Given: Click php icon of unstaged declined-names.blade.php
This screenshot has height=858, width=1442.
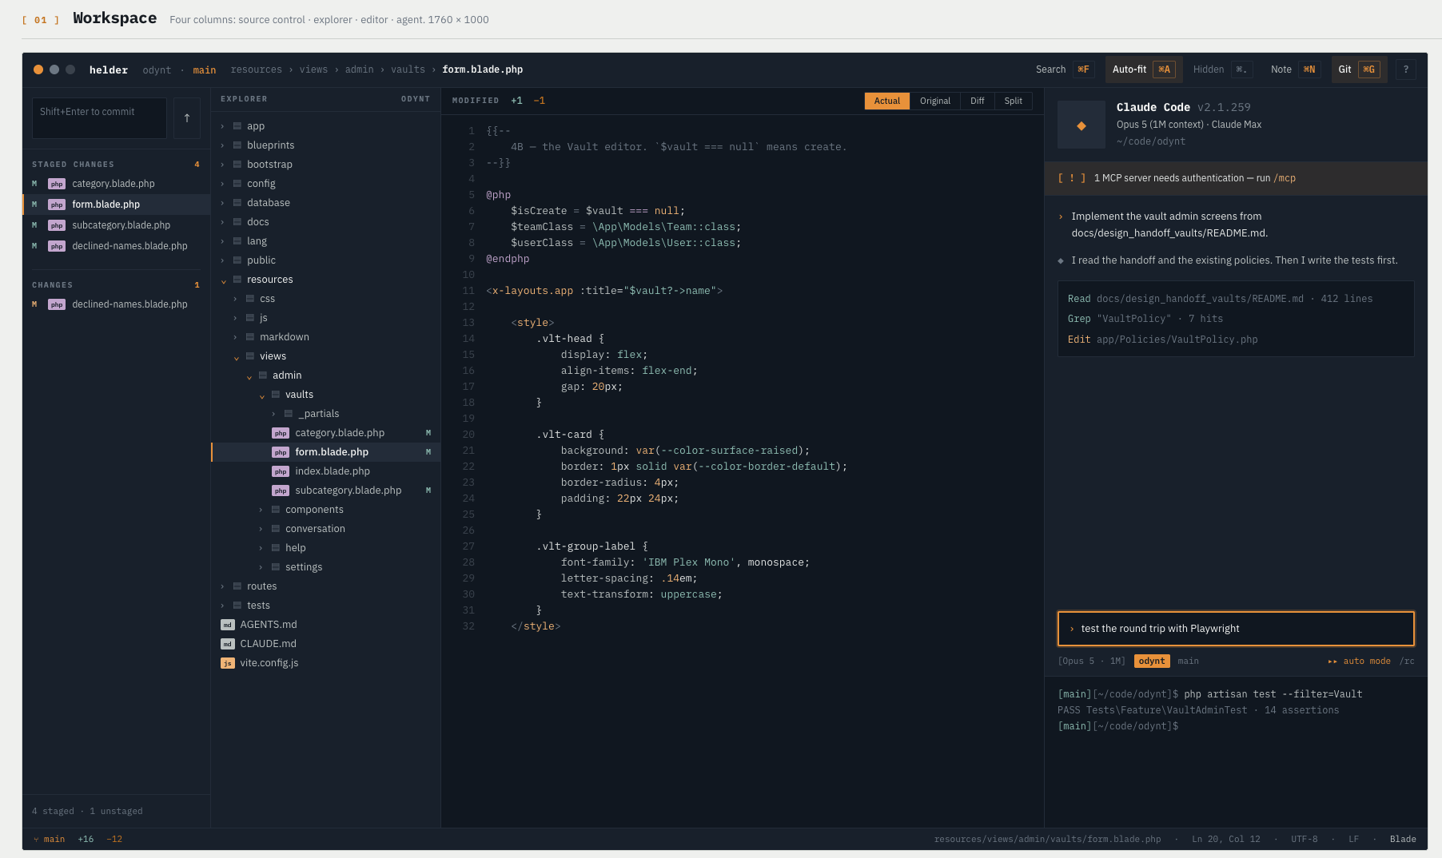Looking at the screenshot, I should click(x=56, y=304).
